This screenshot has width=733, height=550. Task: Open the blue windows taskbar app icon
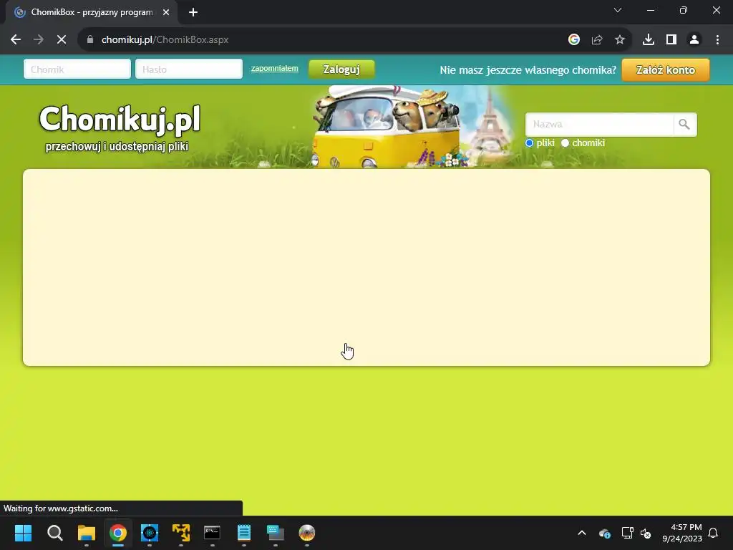pyautogui.click(x=276, y=533)
